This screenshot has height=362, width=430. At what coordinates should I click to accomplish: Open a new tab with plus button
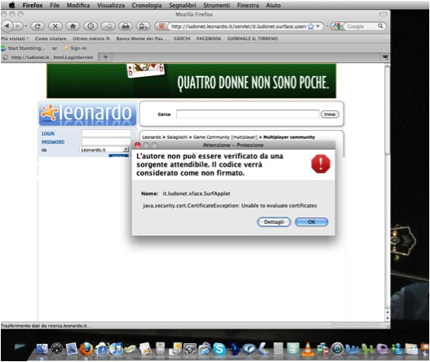click(105, 57)
